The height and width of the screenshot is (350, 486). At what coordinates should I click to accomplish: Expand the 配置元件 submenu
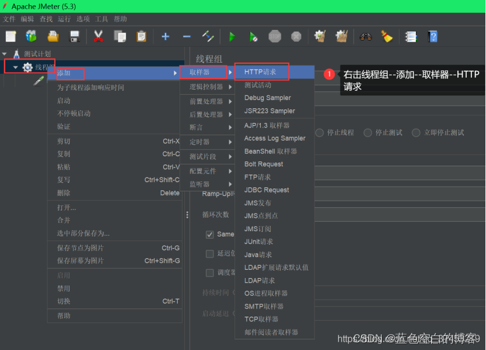(x=207, y=171)
